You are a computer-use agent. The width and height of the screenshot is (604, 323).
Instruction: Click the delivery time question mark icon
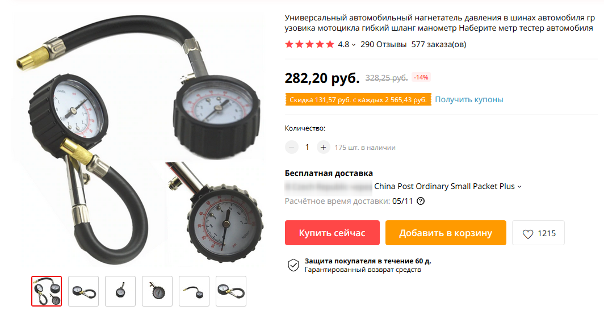pyautogui.click(x=421, y=201)
